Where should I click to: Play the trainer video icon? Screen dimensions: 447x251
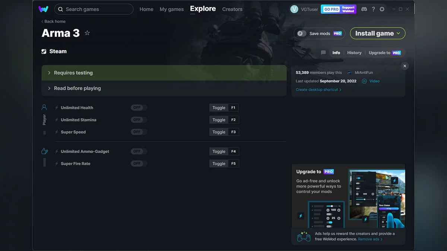[364, 81]
